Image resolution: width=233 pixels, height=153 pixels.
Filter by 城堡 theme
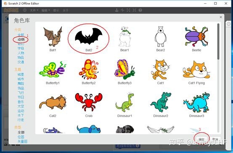tap(21, 75)
